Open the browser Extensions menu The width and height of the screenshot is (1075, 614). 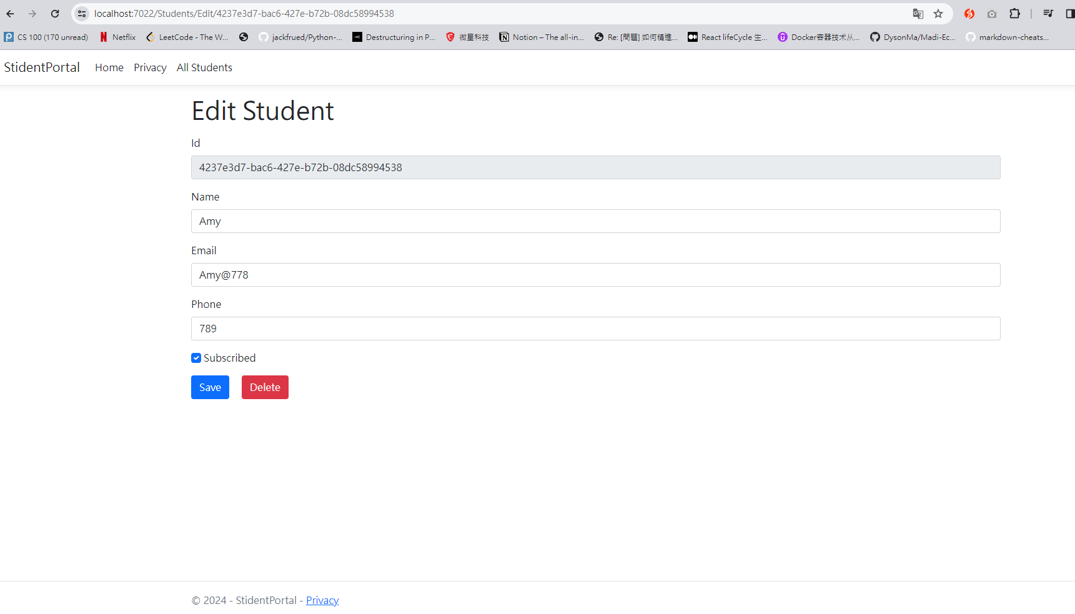(x=1015, y=13)
